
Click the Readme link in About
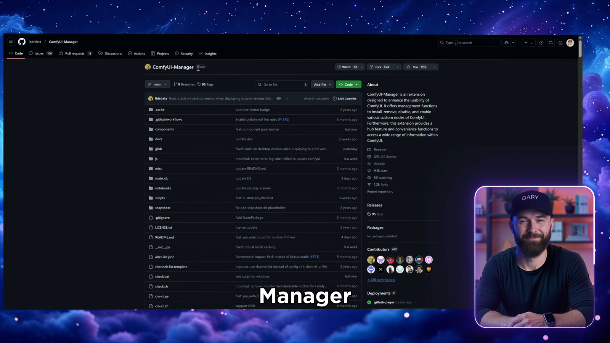tap(377, 149)
